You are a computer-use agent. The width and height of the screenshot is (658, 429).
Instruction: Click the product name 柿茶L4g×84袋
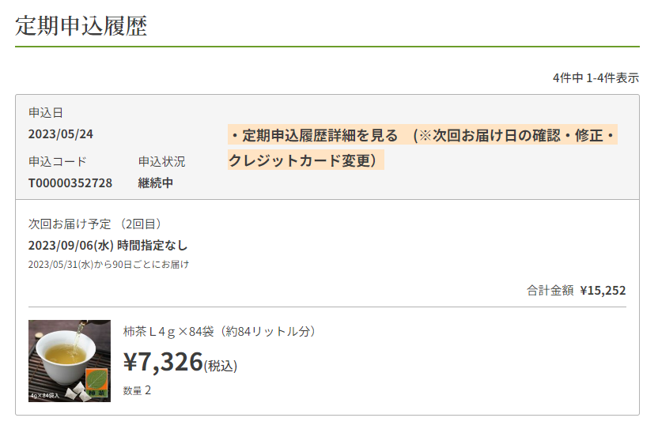coord(220,331)
